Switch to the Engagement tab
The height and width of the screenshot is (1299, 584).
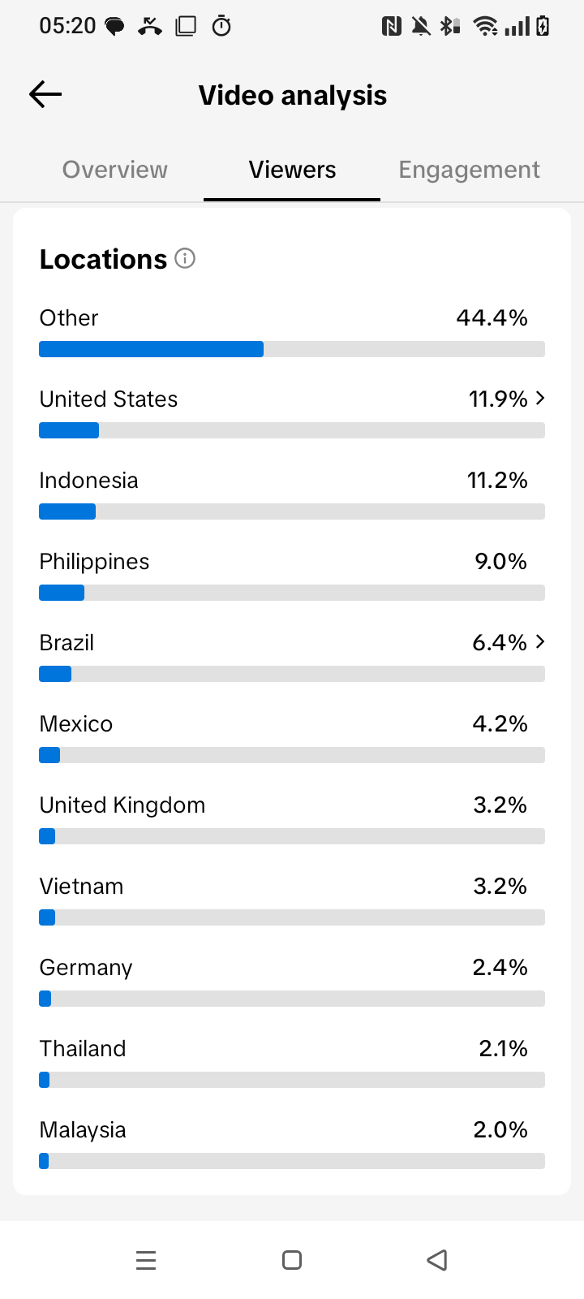pyautogui.click(x=469, y=170)
